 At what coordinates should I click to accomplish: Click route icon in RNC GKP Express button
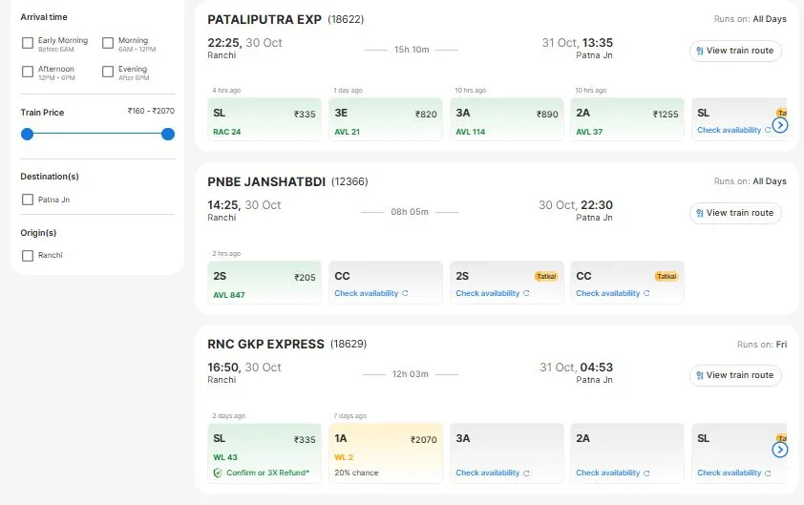(699, 375)
